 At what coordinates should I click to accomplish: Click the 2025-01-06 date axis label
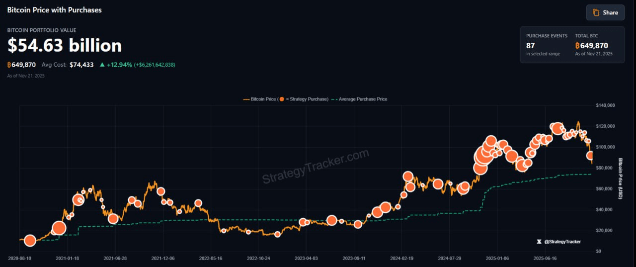496,259
